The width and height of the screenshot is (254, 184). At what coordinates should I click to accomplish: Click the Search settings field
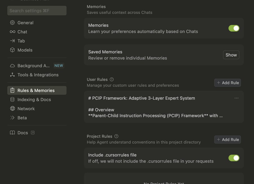click(37, 11)
